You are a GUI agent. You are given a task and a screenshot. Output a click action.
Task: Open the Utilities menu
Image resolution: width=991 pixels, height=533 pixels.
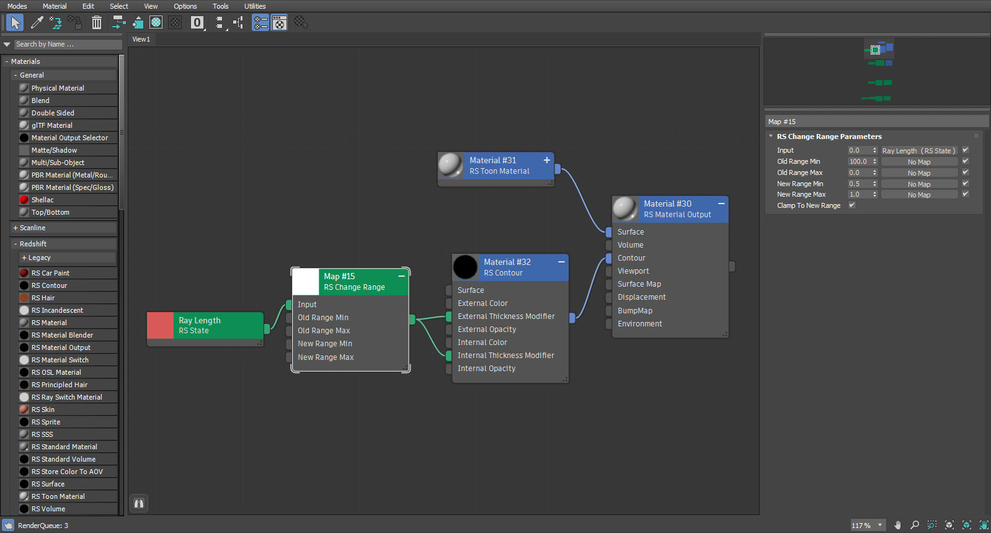255,6
